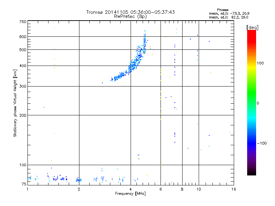Click the '1' frequency axis tick label

27,189
